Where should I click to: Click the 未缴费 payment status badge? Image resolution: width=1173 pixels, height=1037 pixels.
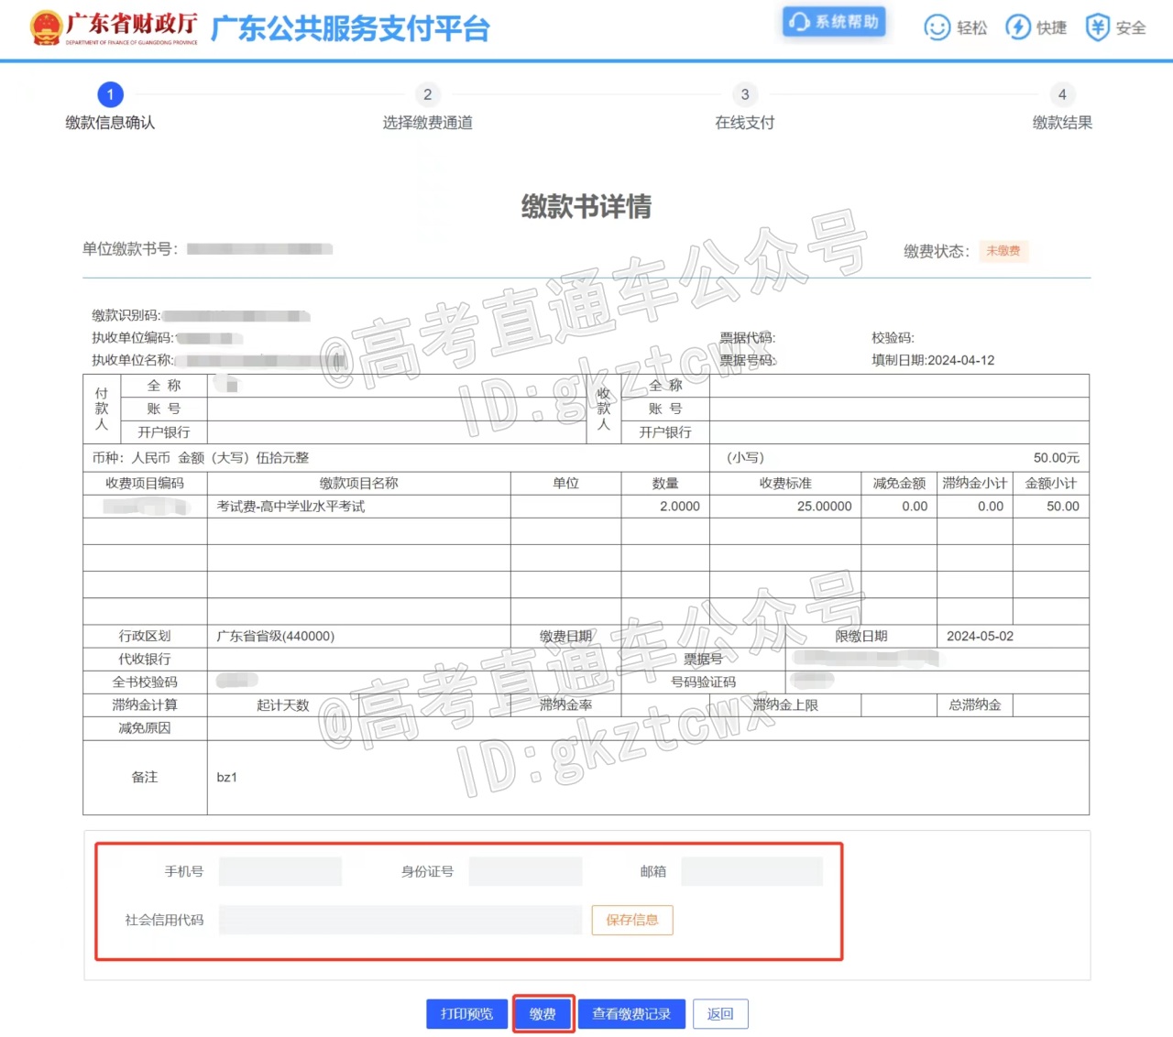[1003, 251]
